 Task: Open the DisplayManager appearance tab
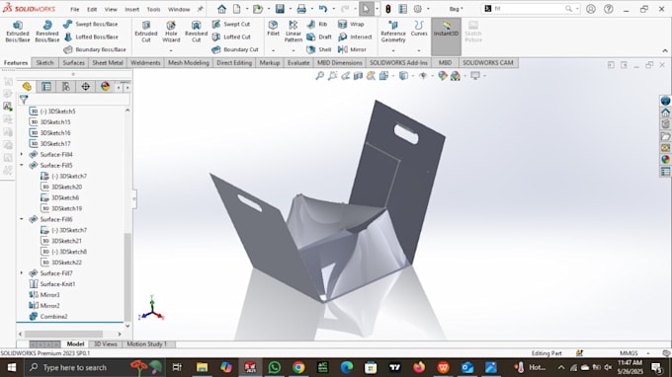click(105, 87)
